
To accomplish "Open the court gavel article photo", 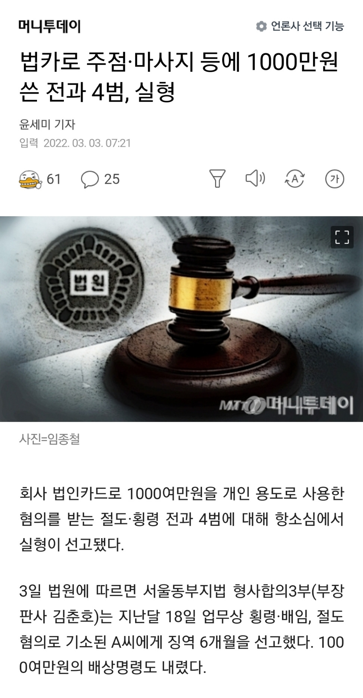I will [181, 319].
